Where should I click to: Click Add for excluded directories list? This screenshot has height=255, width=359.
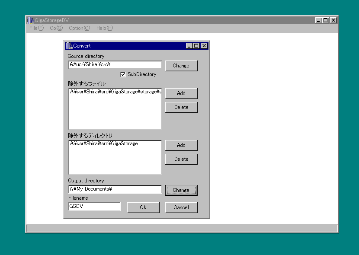[x=181, y=145]
